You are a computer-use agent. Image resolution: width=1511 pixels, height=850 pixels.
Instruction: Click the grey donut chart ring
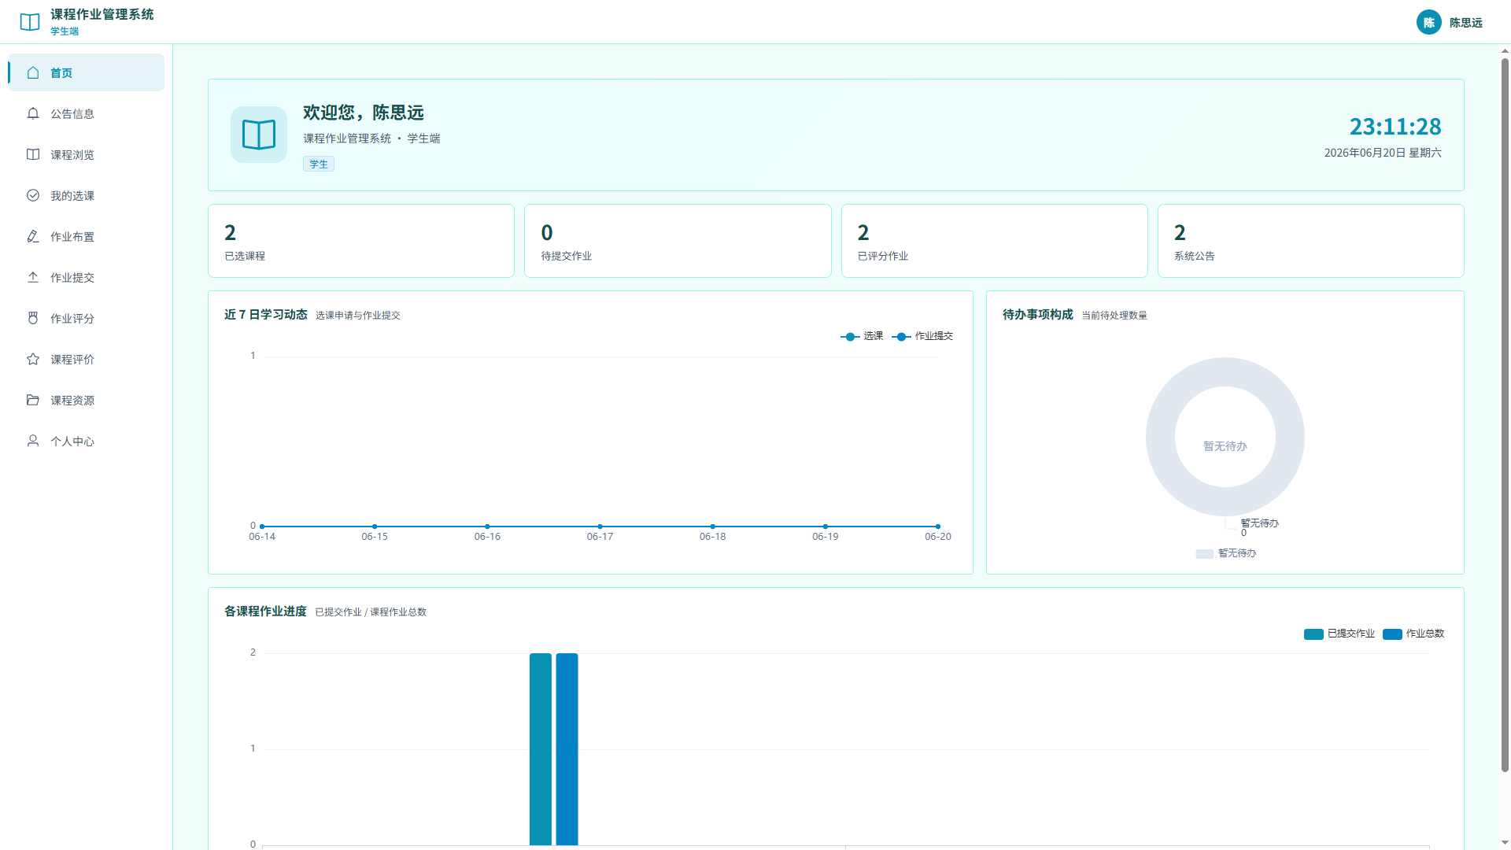point(1160,437)
